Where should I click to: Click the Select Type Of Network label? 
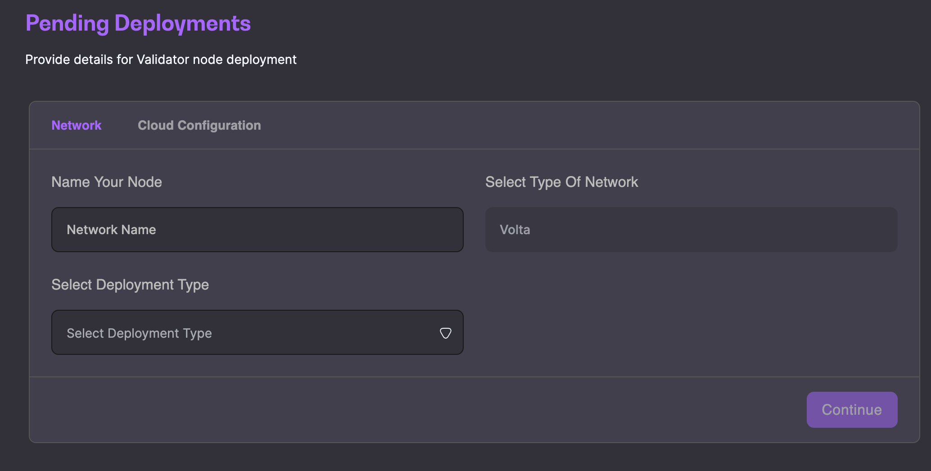pyautogui.click(x=561, y=182)
